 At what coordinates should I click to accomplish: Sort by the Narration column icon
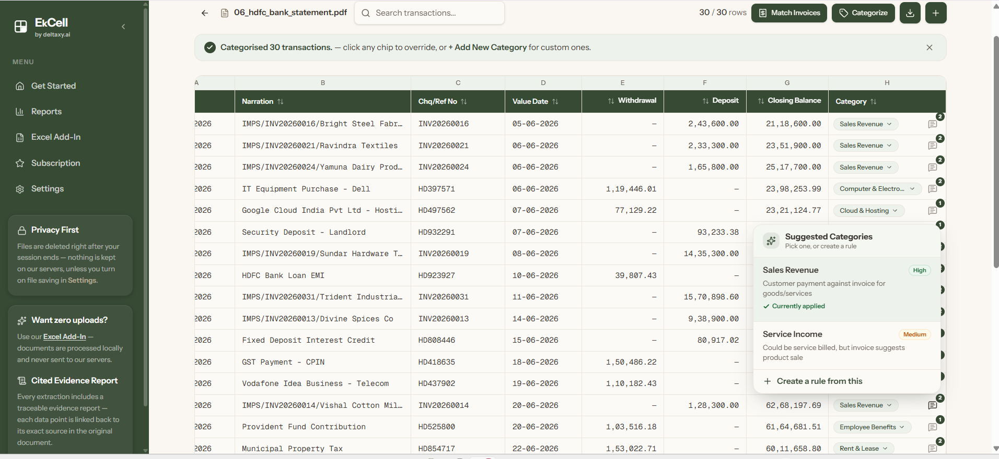[x=281, y=102]
